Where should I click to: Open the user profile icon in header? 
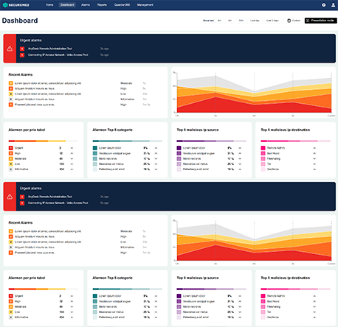(x=333, y=5)
